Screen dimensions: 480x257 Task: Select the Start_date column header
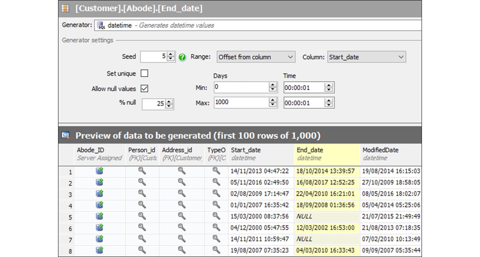(261, 154)
